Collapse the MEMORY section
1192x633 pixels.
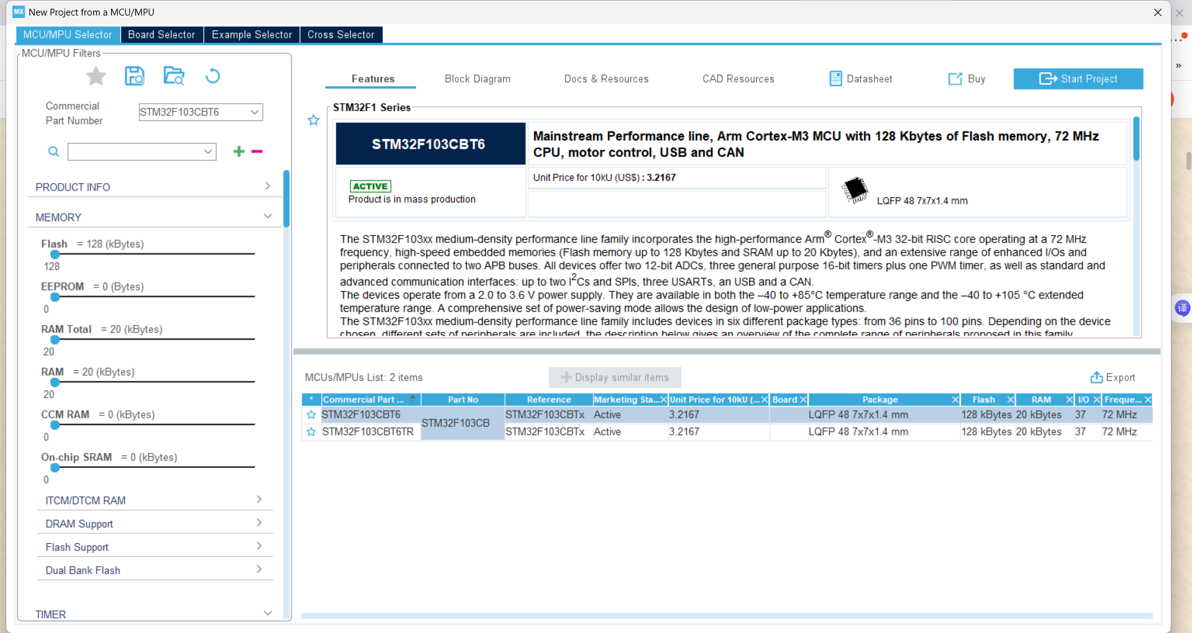268,217
